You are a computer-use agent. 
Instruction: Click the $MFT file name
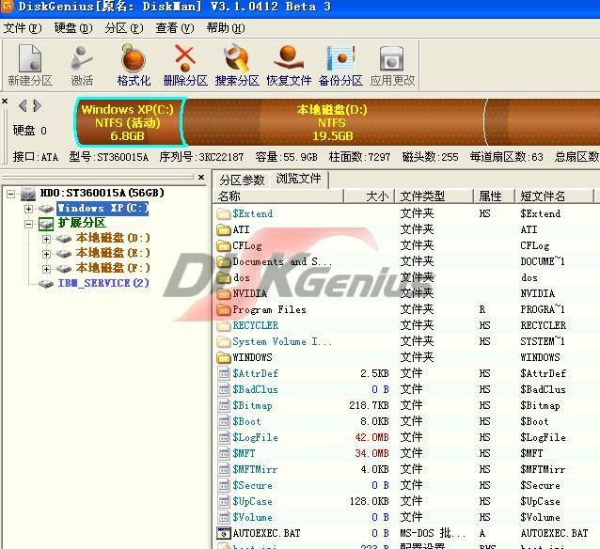click(x=244, y=453)
